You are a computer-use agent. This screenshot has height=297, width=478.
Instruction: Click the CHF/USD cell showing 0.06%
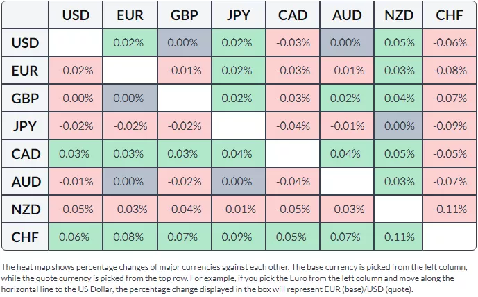[x=76, y=237]
